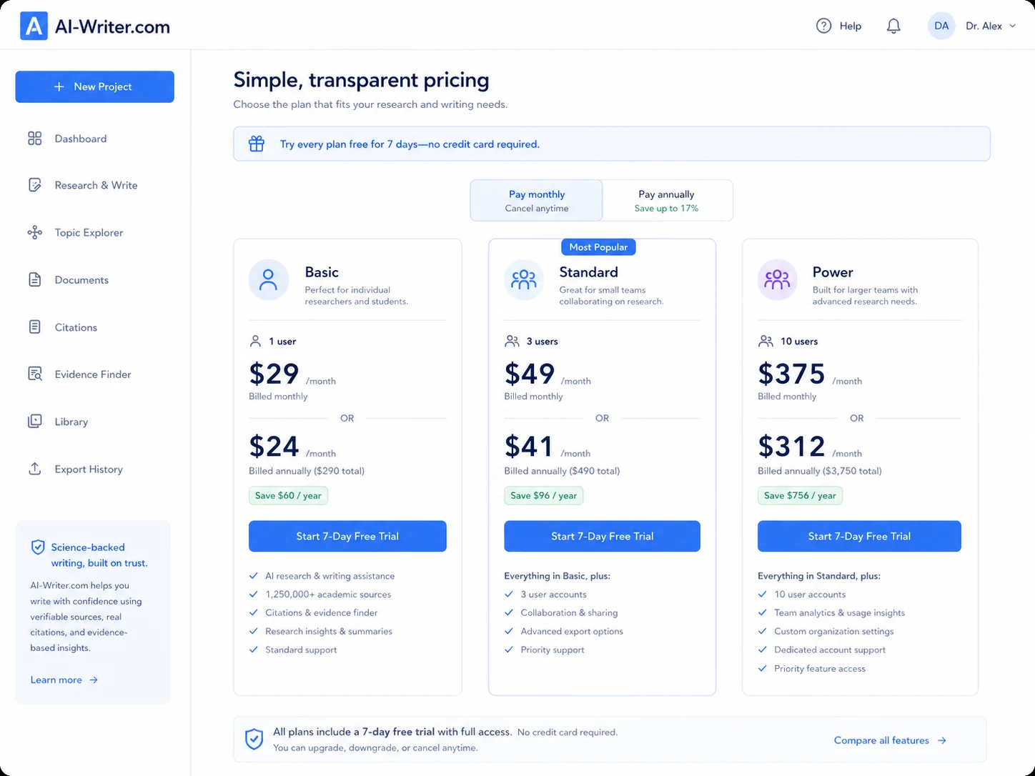Click '1,250,000+ academic sources' feature
This screenshot has height=776, width=1035.
click(x=328, y=594)
